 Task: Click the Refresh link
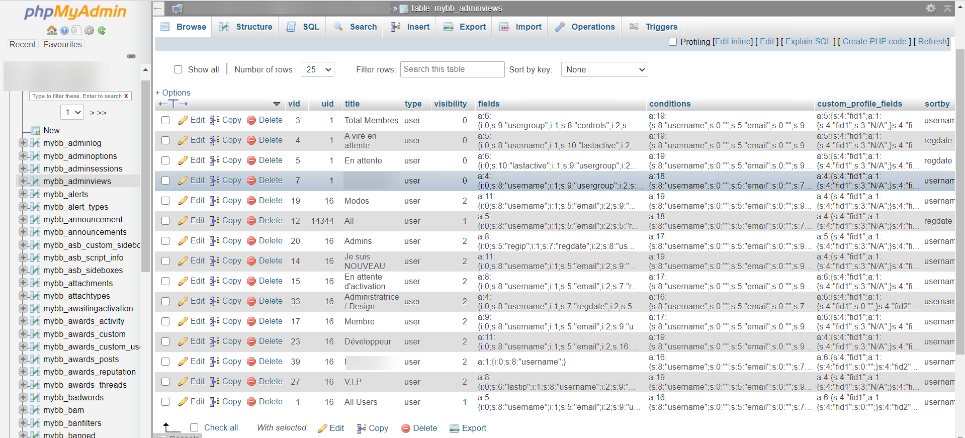(x=933, y=42)
